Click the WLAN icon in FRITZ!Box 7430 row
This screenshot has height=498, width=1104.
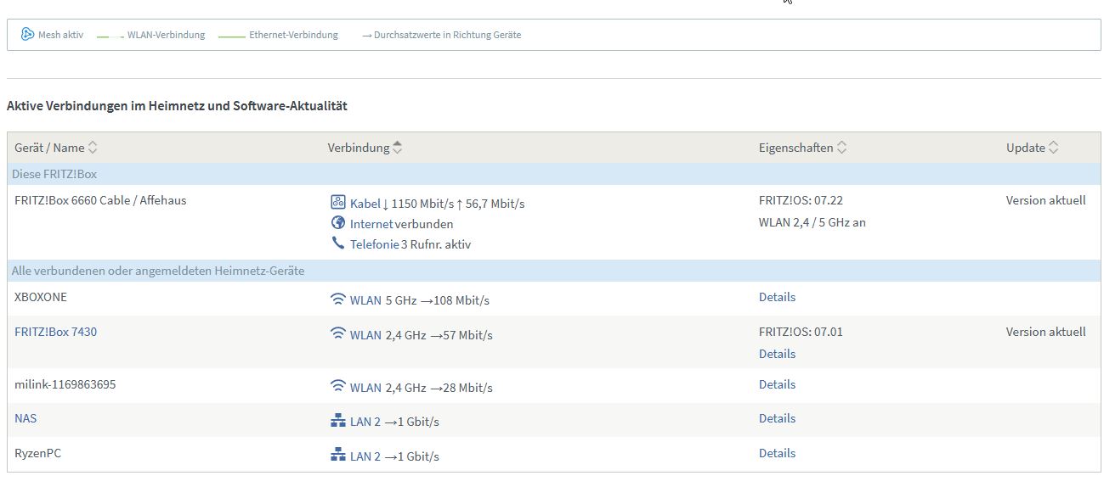pyautogui.click(x=338, y=334)
